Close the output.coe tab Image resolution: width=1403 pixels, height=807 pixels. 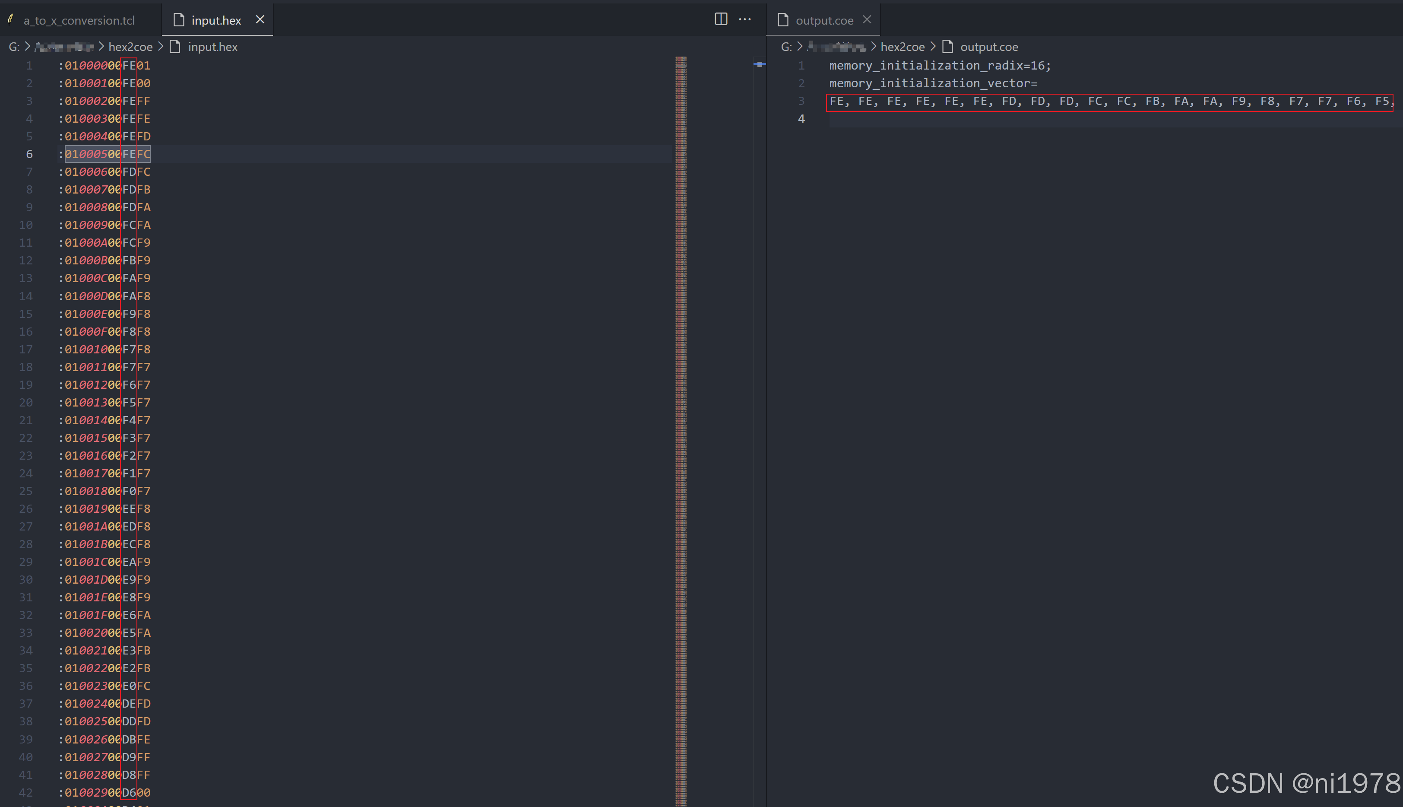[867, 19]
